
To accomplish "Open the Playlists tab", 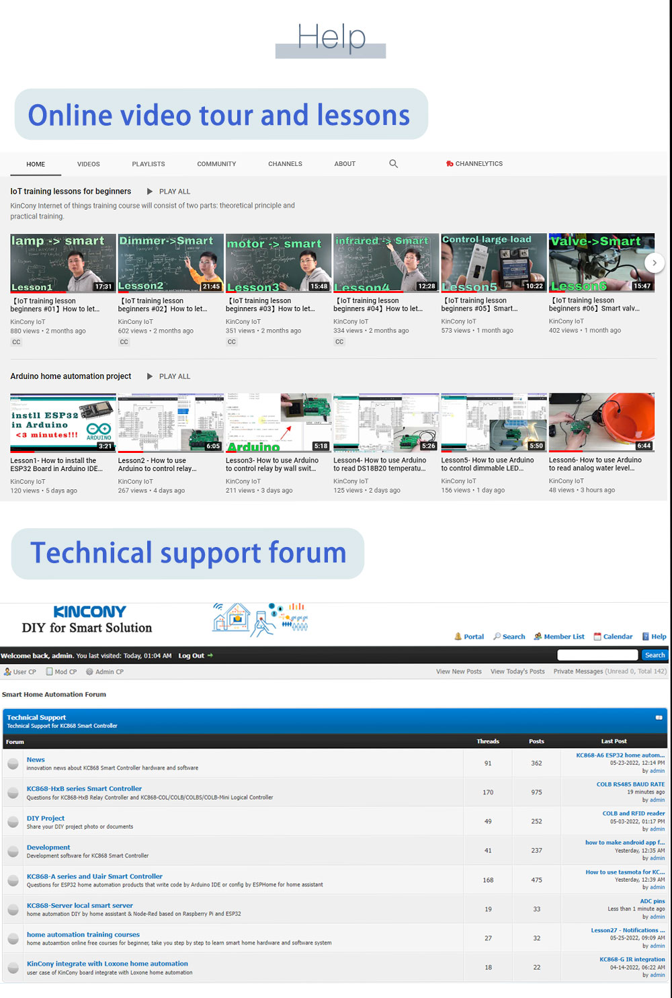I will click(x=149, y=164).
